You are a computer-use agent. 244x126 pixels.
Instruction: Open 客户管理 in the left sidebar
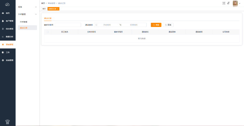[x=8, y=21]
